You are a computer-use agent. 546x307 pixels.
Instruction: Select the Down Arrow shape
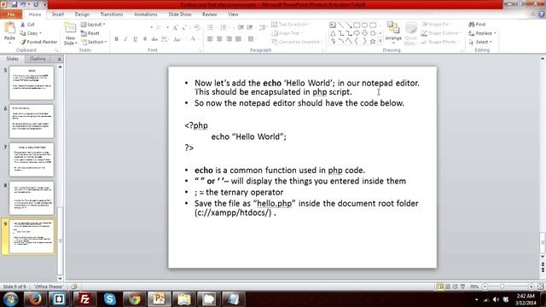364,33
